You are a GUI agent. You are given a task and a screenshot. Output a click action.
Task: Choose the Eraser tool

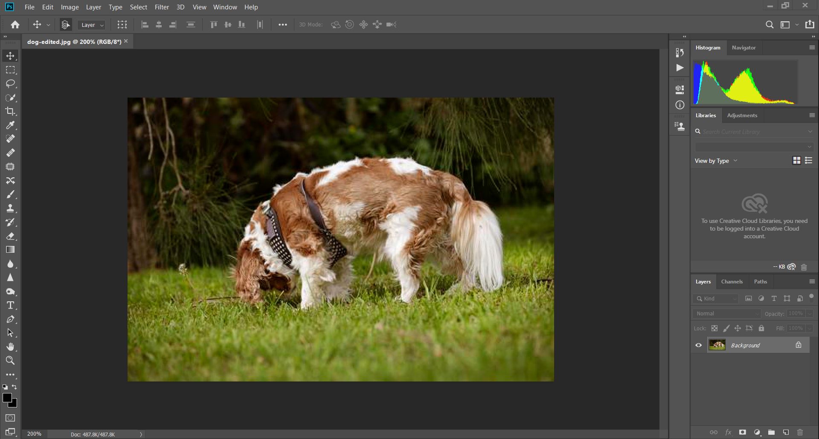tap(10, 236)
